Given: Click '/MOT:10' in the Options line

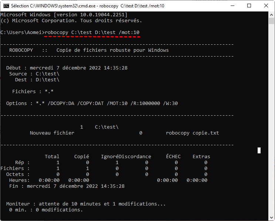Looking at the screenshot, I should point(117,103).
